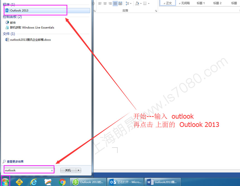
Task: Open the shading color dropdown arrow
Action: point(141,3)
